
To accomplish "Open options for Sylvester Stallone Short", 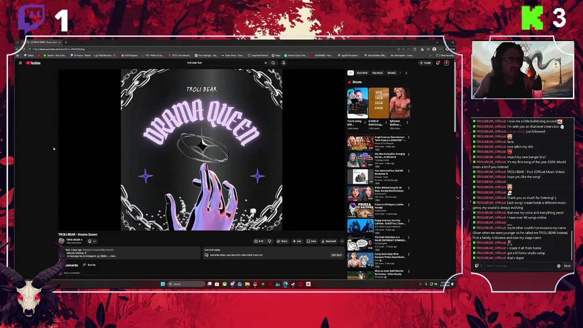I will [407, 123].
